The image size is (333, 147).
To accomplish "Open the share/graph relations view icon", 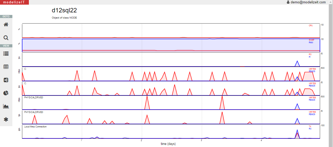I will pos(6,80).
